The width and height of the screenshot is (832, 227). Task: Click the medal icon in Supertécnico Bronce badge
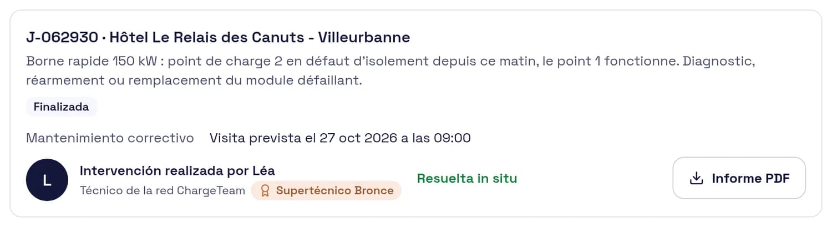(265, 191)
